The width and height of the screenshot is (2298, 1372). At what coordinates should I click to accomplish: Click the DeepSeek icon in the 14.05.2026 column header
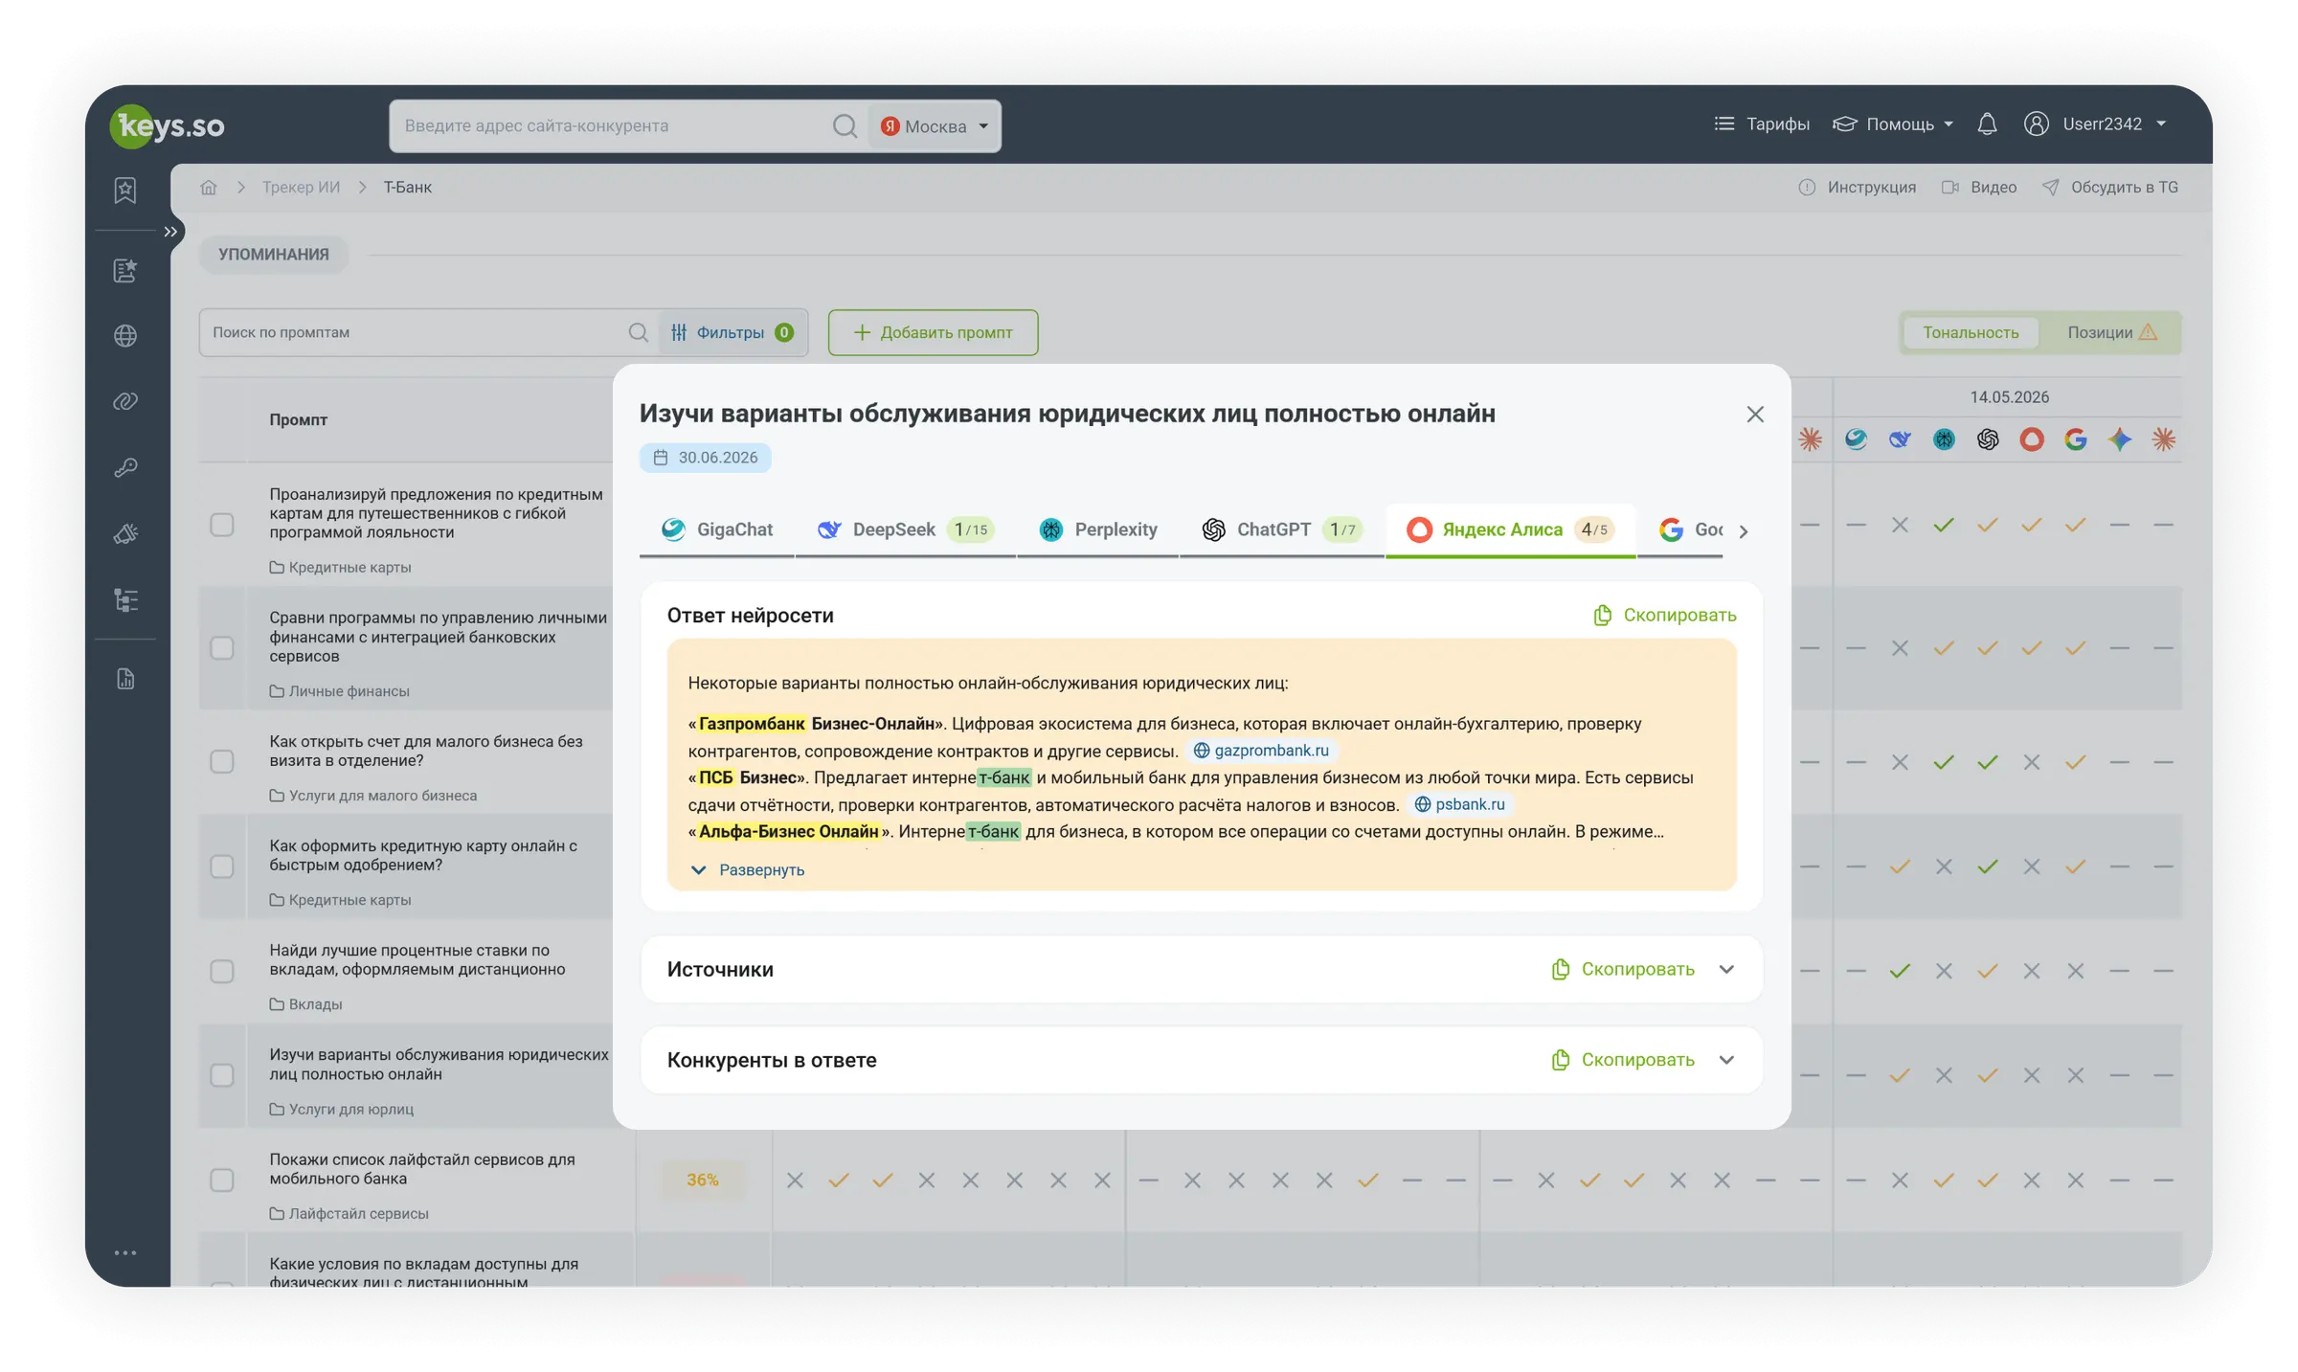coord(1900,439)
